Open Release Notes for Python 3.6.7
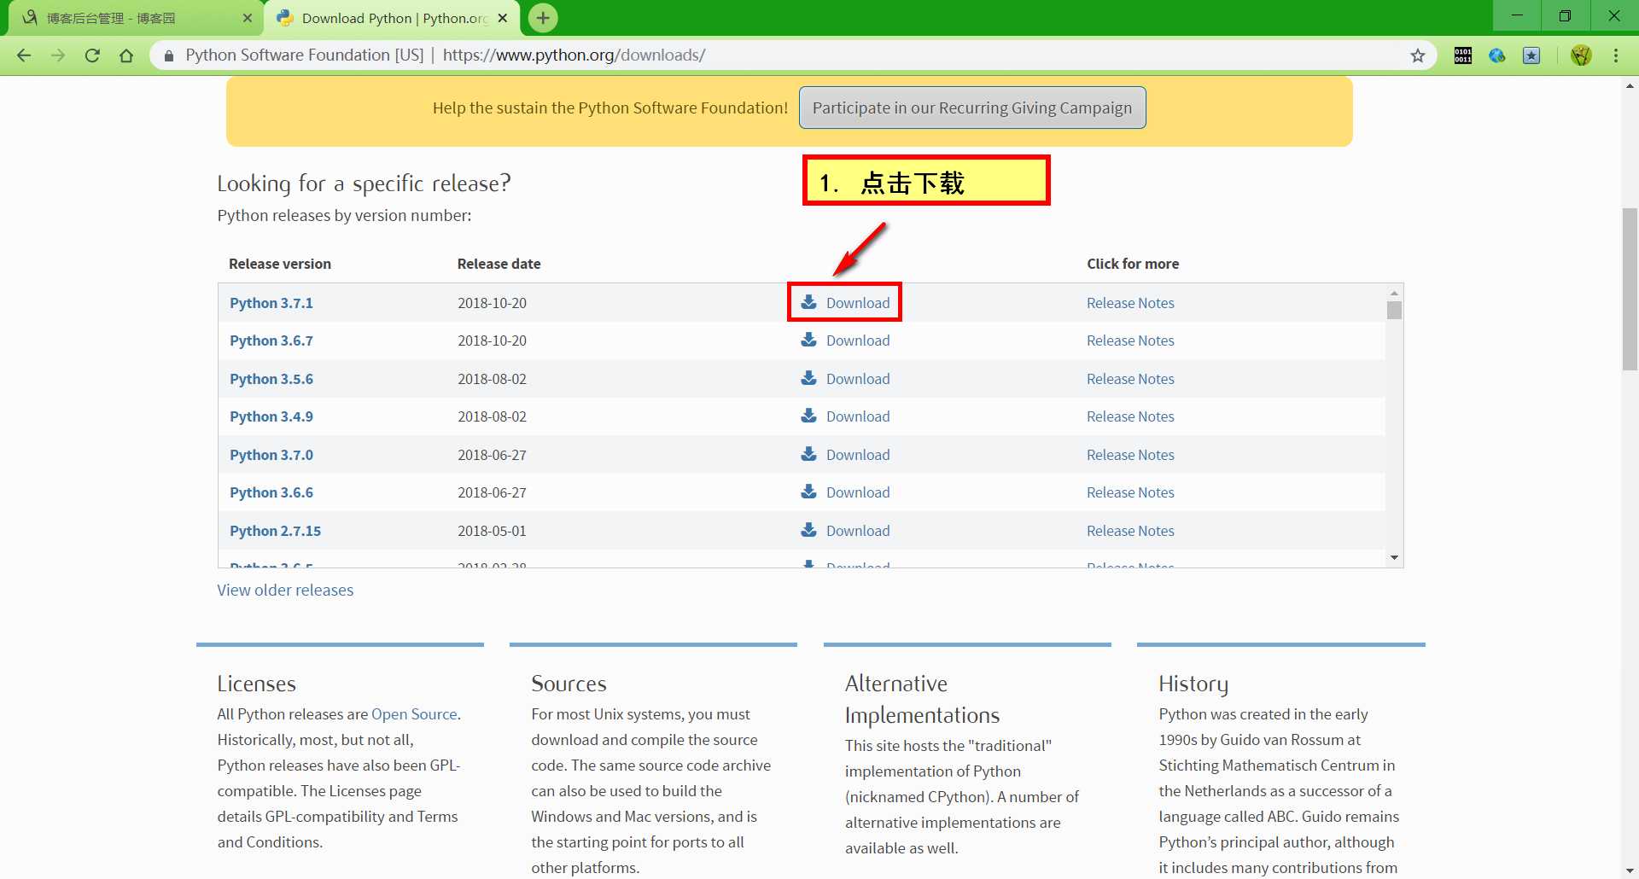Screen dimensions: 1639x879 coord(1130,341)
